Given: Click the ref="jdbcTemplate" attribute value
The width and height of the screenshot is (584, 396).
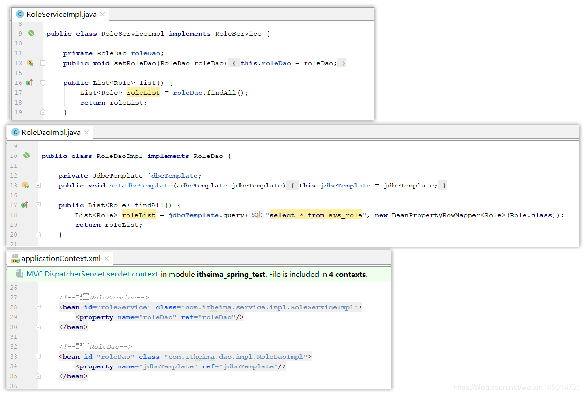Looking at the screenshot, I should coord(248,366).
